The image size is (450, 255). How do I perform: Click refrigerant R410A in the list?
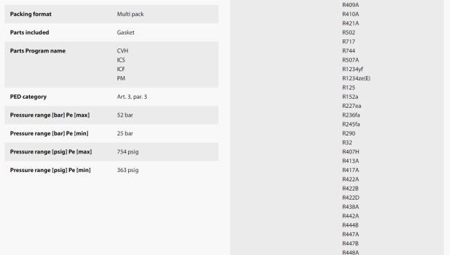[x=350, y=14]
